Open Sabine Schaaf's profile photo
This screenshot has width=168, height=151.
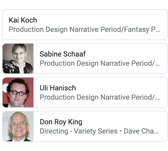18,59
